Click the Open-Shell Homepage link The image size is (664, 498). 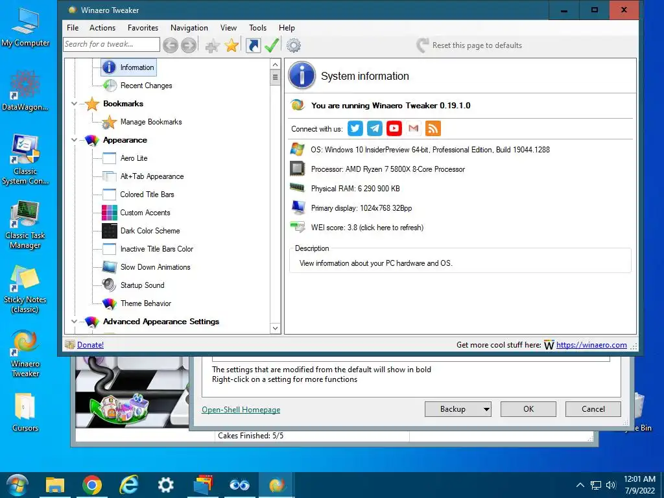click(x=241, y=410)
